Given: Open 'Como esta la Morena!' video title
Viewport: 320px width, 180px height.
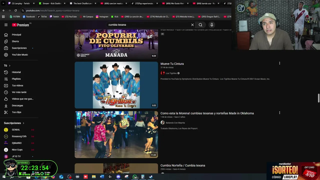Looking at the screenshot, I should pos(207,113).
